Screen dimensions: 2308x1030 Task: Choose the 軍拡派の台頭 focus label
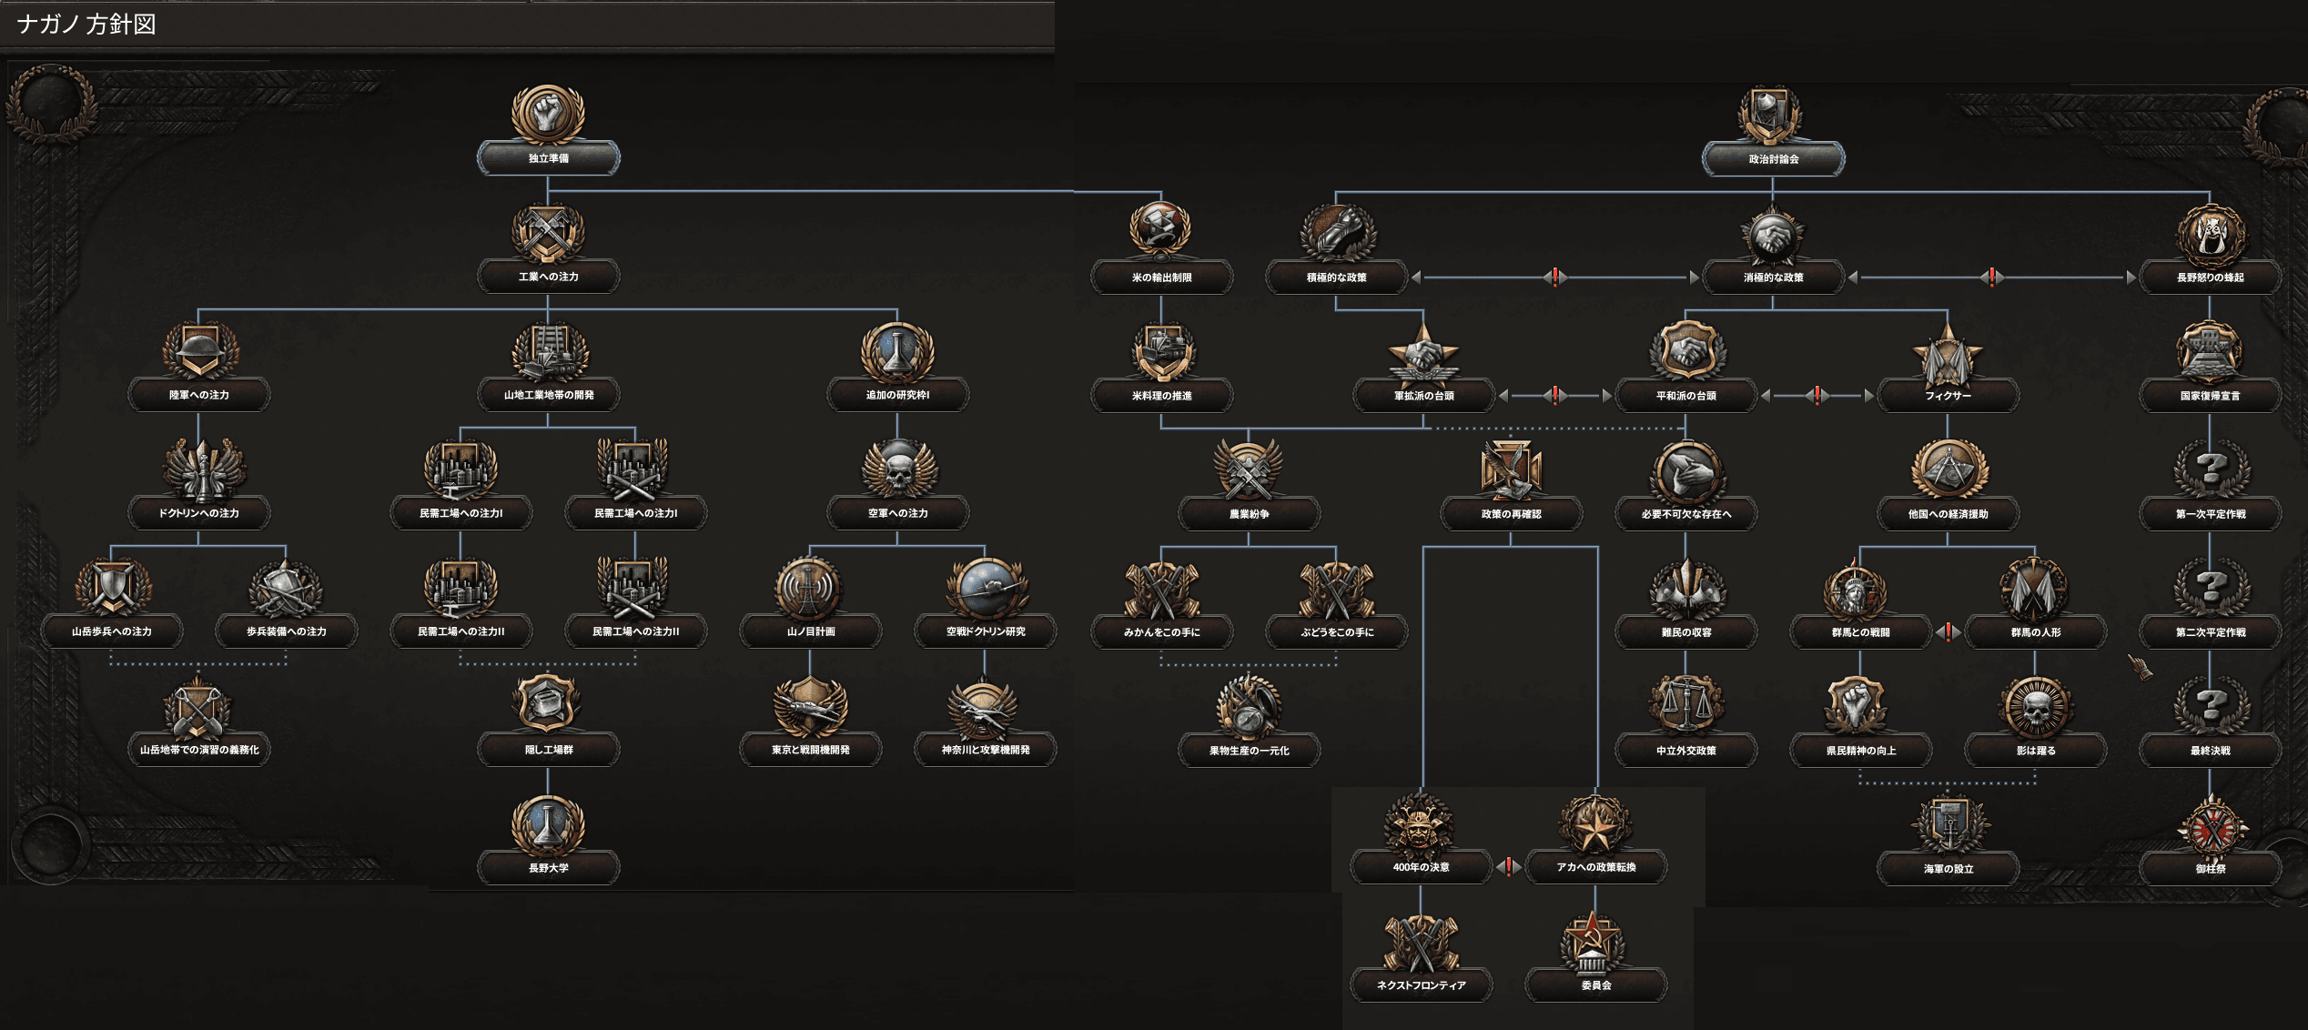pos(1423,396)
